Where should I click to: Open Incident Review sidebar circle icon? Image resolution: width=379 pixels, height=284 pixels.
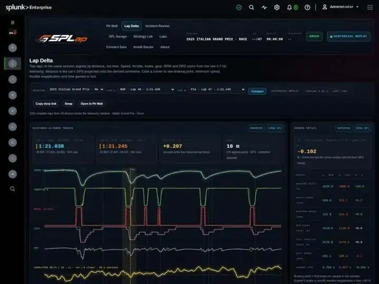13,79
